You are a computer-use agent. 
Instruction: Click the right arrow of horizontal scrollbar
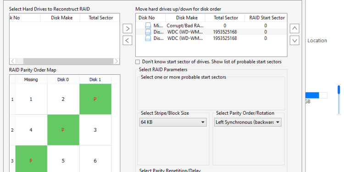click(117, 61)
